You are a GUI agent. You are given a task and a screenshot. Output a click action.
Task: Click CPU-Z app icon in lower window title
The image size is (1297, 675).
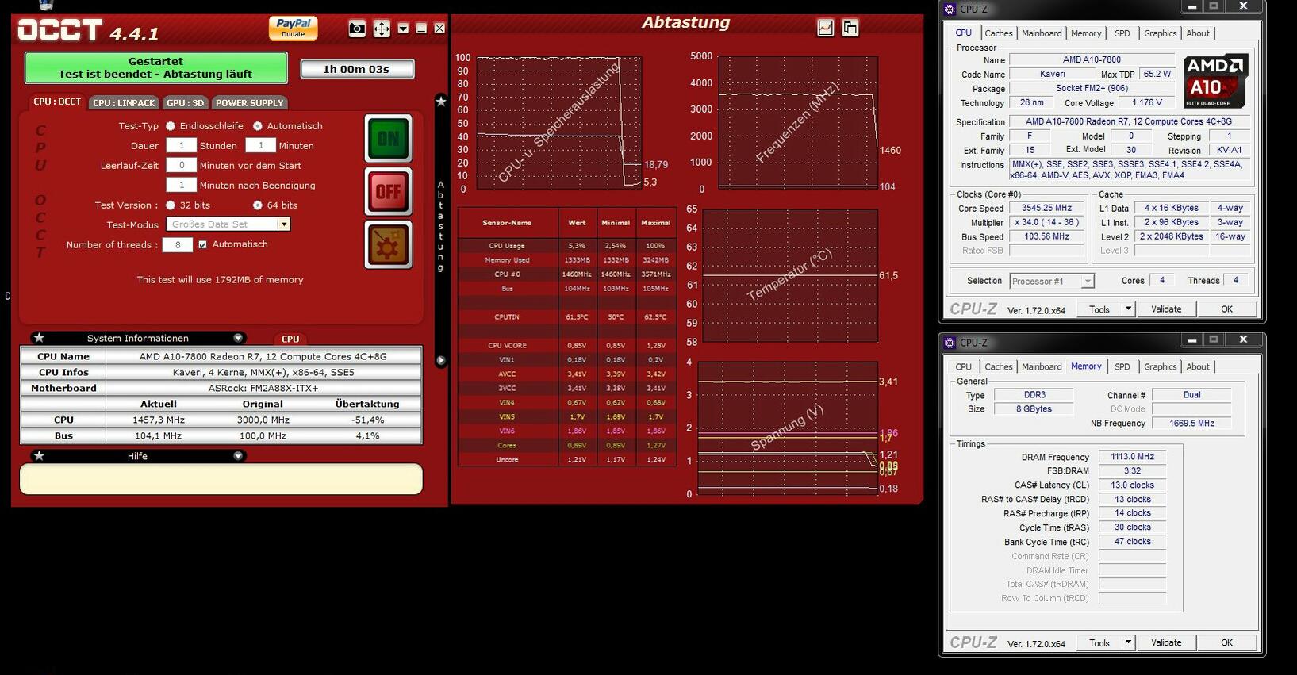[950, 343]
